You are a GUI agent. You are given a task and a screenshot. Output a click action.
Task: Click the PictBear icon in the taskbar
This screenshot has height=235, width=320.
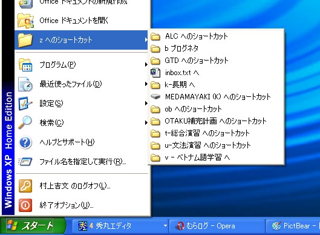[276, 226]
